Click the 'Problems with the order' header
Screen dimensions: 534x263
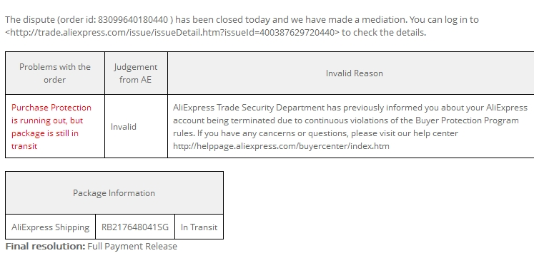(55, 73)
